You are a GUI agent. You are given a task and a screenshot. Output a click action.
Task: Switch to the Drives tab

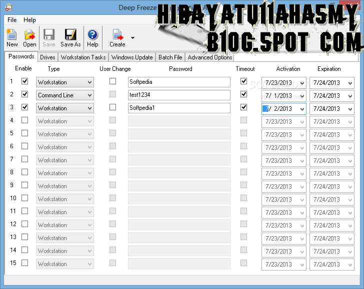47,57
